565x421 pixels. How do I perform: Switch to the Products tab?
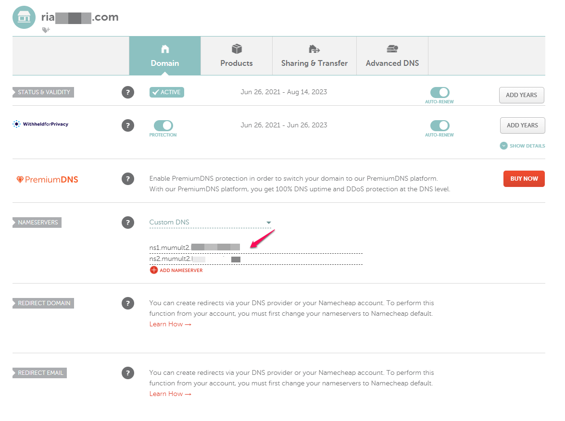237,56
